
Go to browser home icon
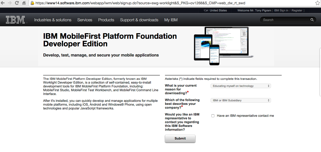[24, 3]
